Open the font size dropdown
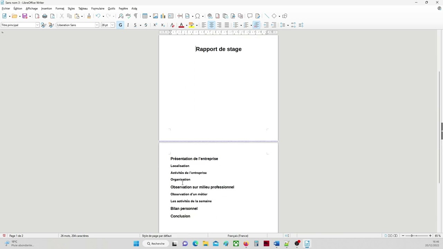 tap(112, 25)
